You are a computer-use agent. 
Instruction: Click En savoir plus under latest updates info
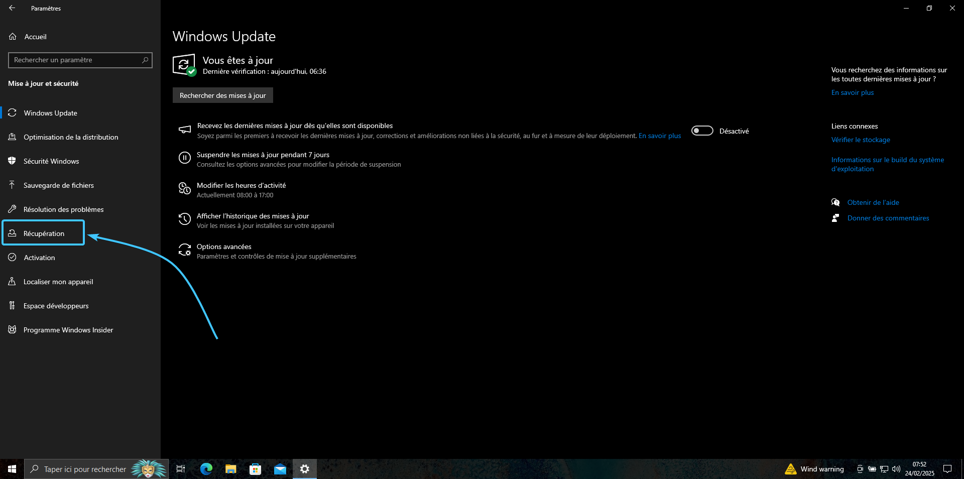click(x=853, y=92)
